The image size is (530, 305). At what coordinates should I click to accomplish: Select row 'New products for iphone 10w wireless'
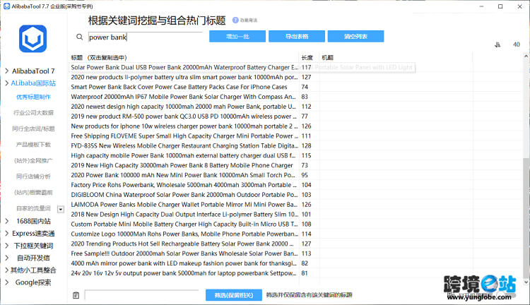pyautogui.click(x=184, y=126)
